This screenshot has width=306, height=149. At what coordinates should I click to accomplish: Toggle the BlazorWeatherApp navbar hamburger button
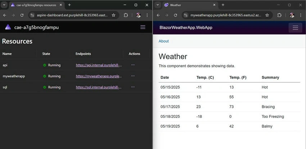click(x=295, y=27)
